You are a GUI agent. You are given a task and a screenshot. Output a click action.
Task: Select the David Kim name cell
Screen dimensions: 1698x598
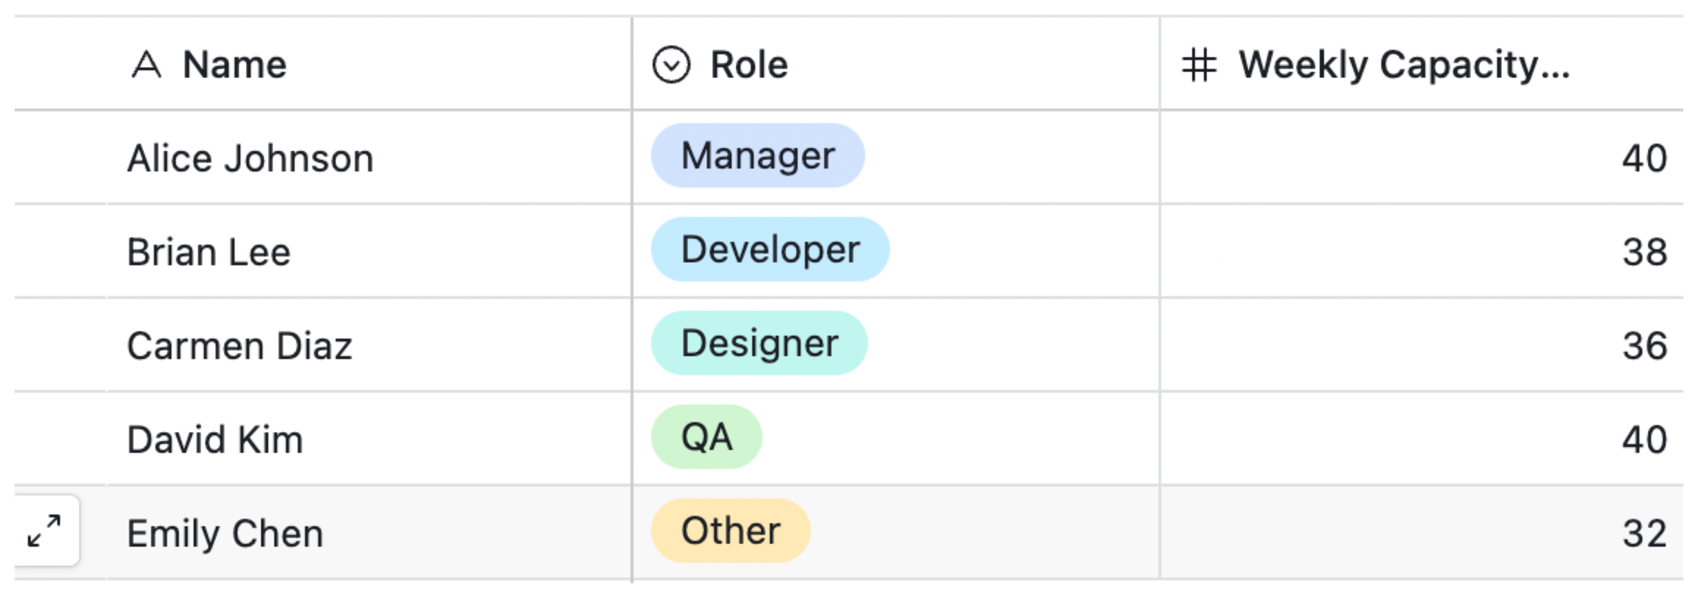click(216, 440)
